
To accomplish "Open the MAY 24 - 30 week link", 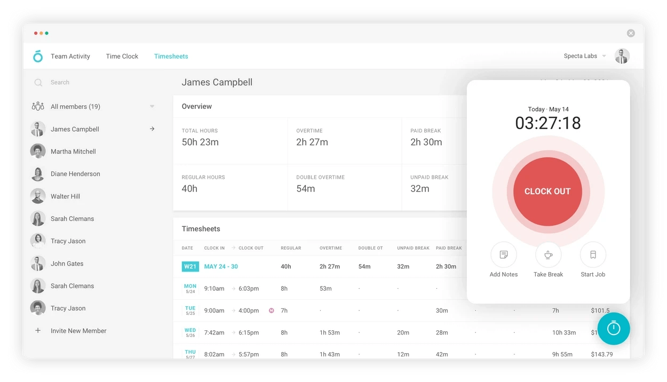I will point(221,266).
